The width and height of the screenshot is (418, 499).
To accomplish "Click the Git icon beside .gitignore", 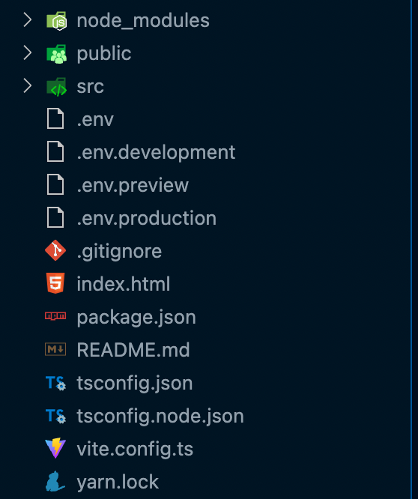I will click(x=55, y=250).
